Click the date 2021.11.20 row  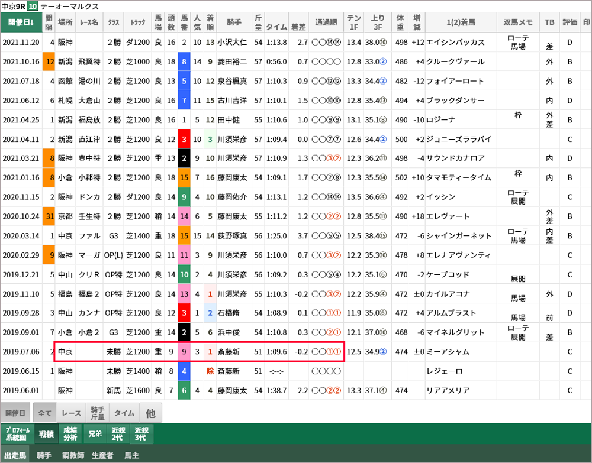coord(21,43)
